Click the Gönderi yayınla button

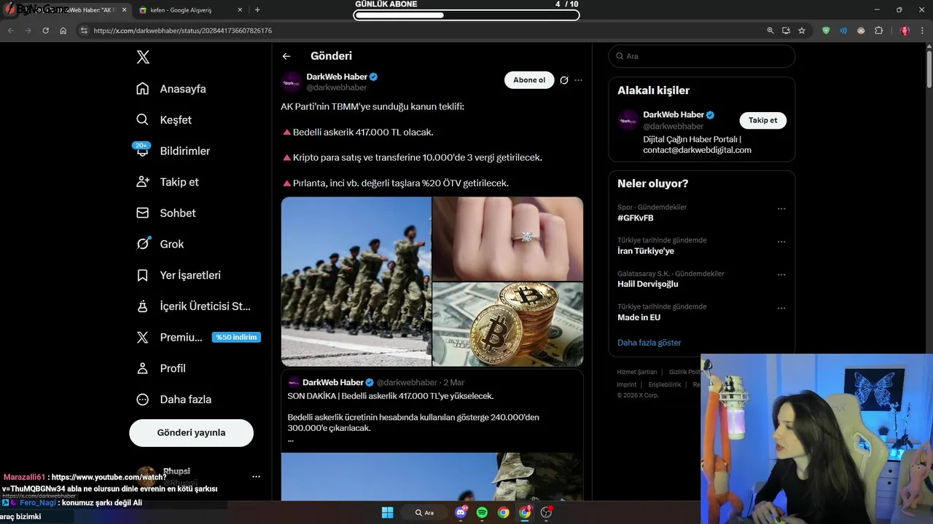click(x=191, y=432)
